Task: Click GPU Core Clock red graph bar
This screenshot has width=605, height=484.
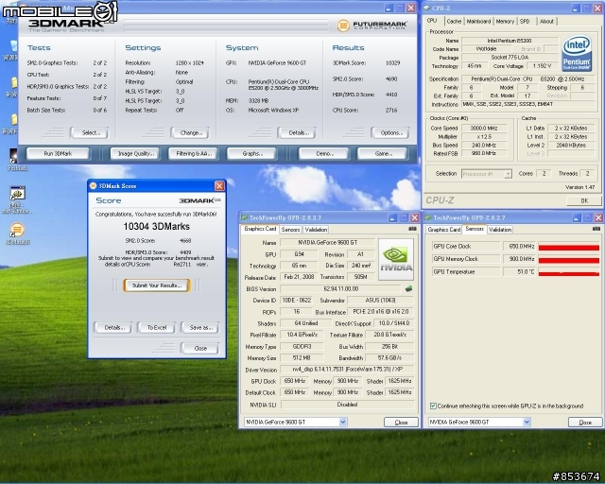Action: [x=569, y=248]
